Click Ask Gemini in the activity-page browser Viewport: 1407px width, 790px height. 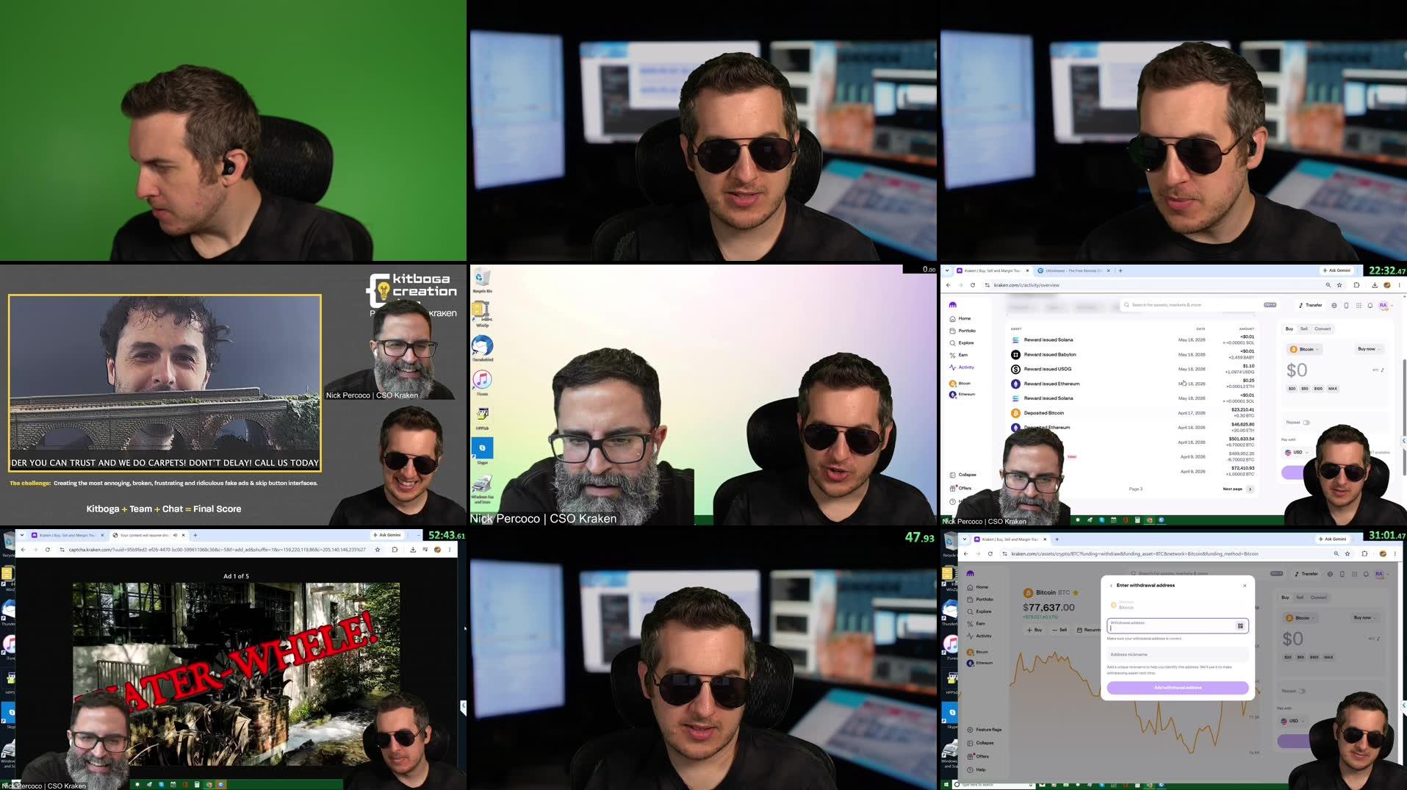1336,270
